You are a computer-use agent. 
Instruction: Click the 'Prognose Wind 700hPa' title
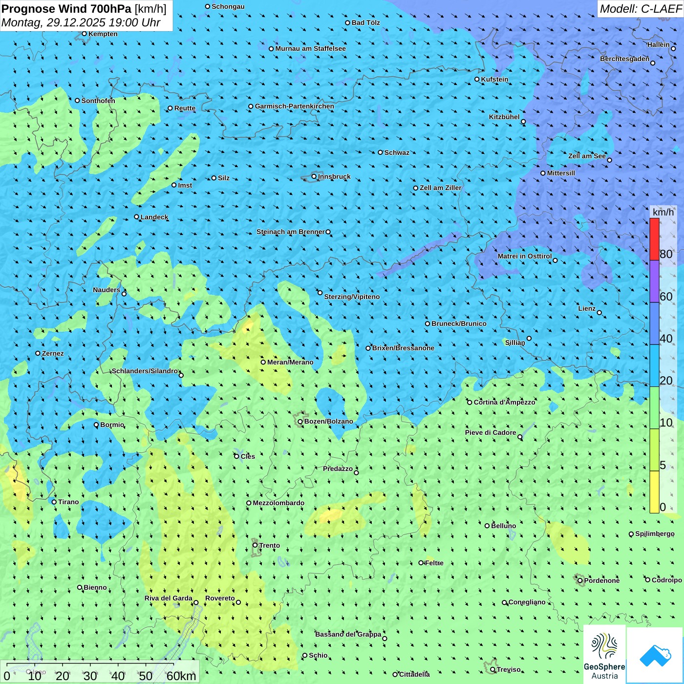(66, 8)
